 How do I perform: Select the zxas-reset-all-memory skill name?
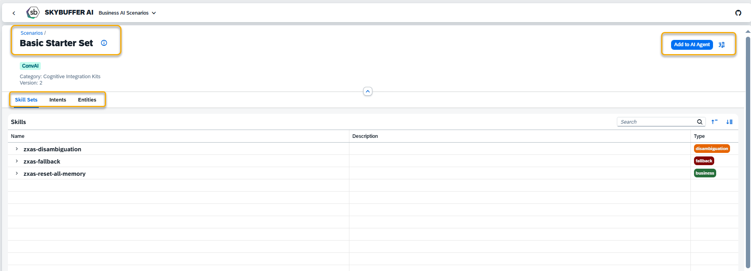click(x=55, y=174)
